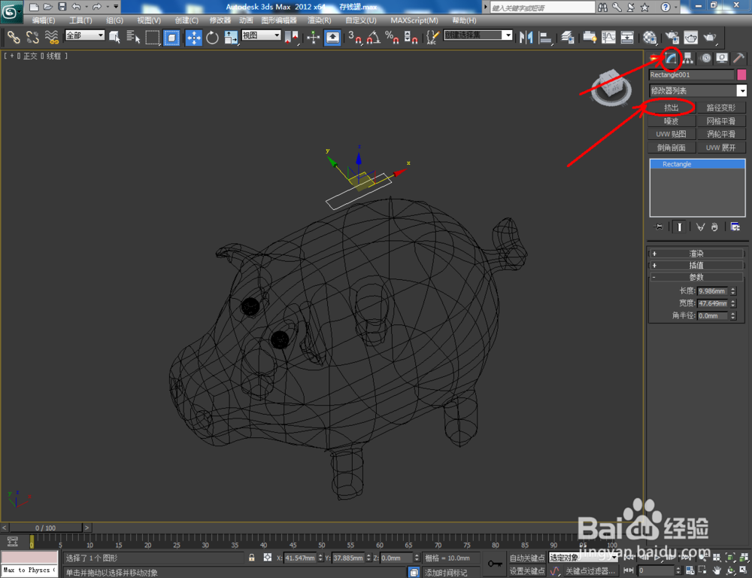This screenshot has height=578, width=752.
Task: Click the 路径变形 modifier button
Action: [721, 108]
